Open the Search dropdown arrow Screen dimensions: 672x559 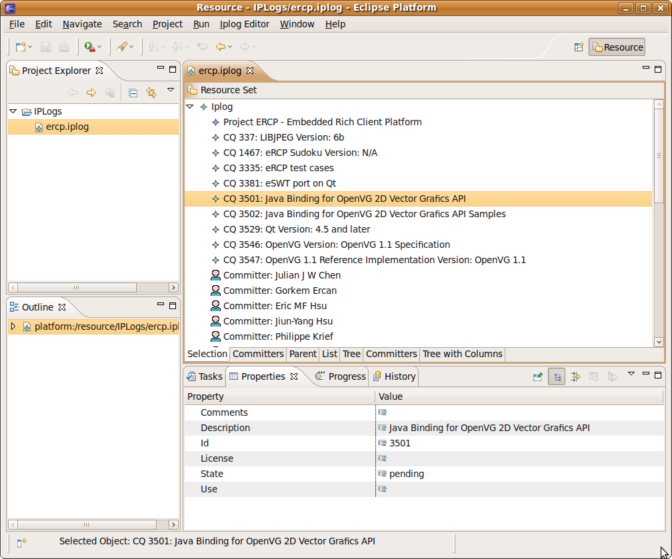[131, 47]
